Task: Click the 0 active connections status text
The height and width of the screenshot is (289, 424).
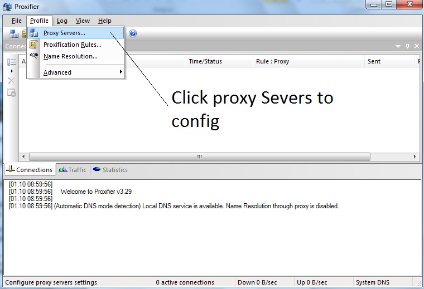Action: coord(185,282)
